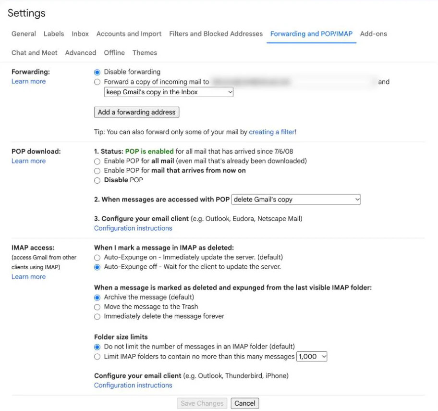
Task: Select Forwarding and POP/IMAP tab
Action: pyautogui.click(x=312, y=34)
